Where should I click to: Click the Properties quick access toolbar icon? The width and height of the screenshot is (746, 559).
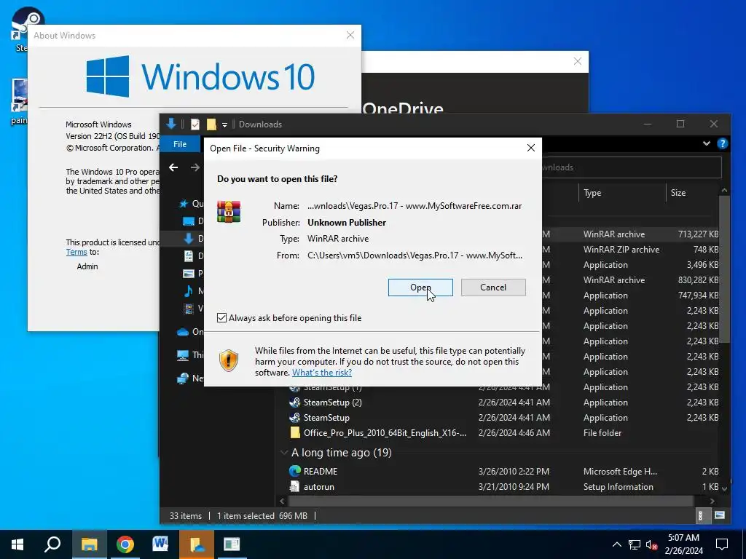click(195, 124)
